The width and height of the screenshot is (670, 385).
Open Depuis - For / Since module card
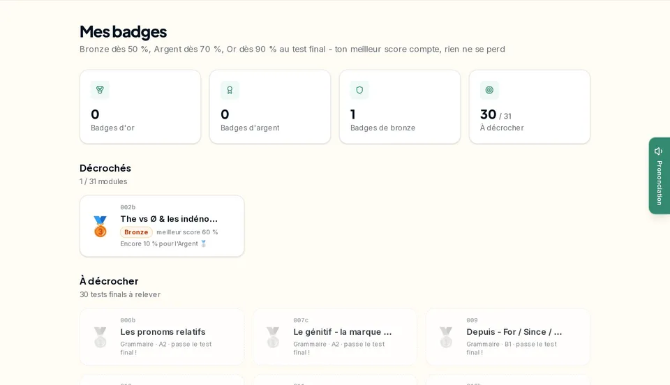coord(508,337)
